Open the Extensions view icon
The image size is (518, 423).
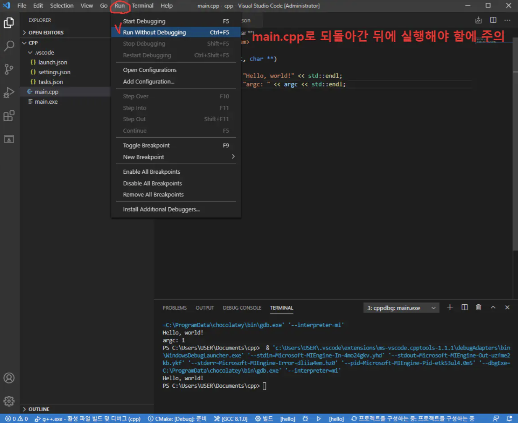pos(9,116)
